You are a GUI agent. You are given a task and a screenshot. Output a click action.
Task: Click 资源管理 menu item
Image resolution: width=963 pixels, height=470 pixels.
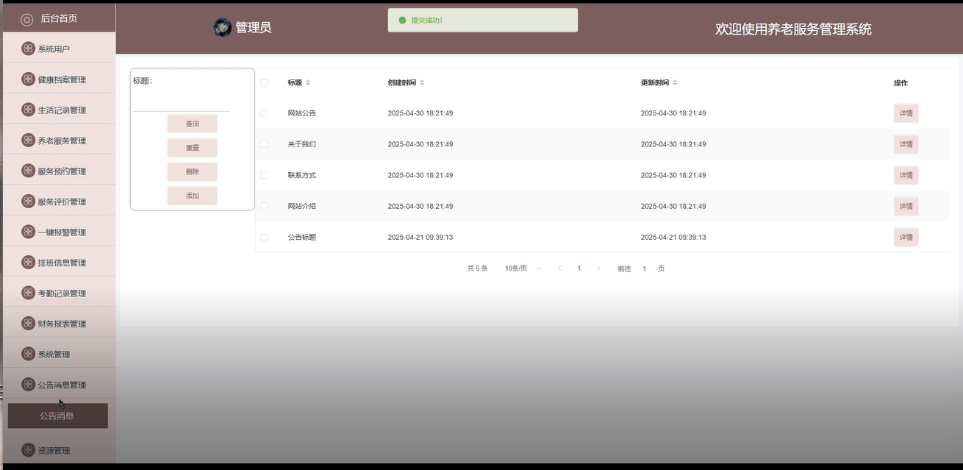tap(59, 450)
